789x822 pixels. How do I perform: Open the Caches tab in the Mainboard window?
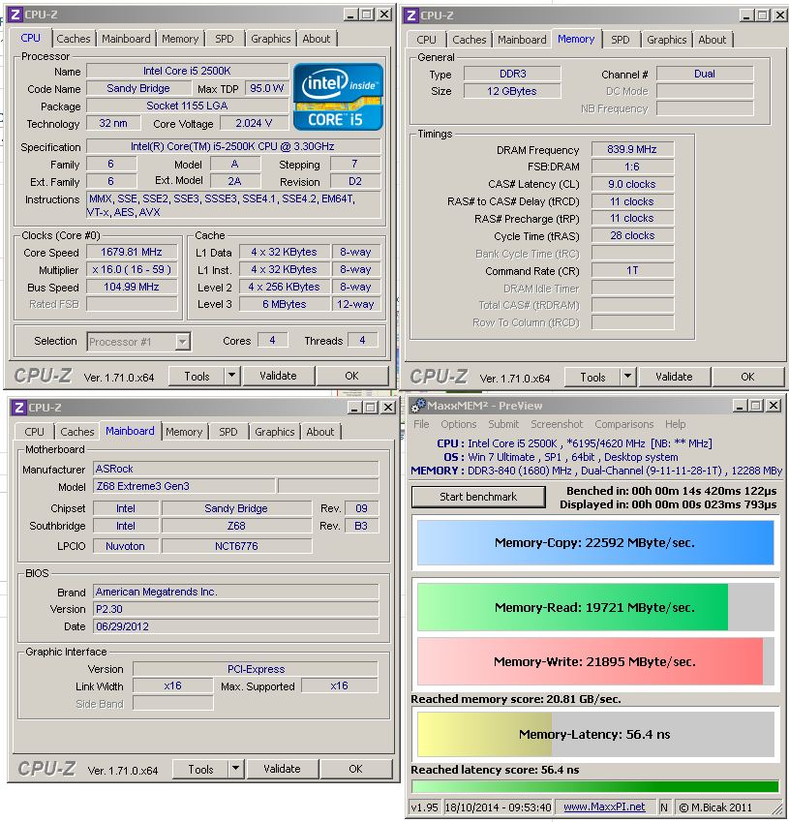(77, 432)
